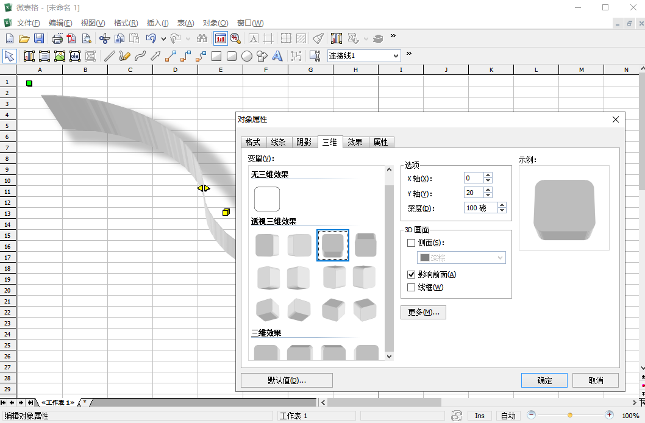645x423 pixels.
Task: Select the Pointer selection tool
Action: tap(9, 56)
